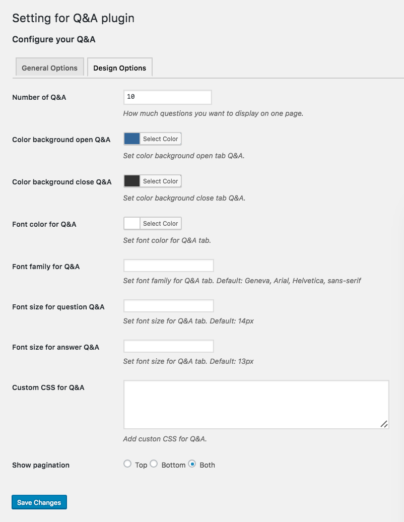Image resolution: width=404 pixels, height=522 pixels.
Task: Switch to the General Options tab
Action: (49, 67)
